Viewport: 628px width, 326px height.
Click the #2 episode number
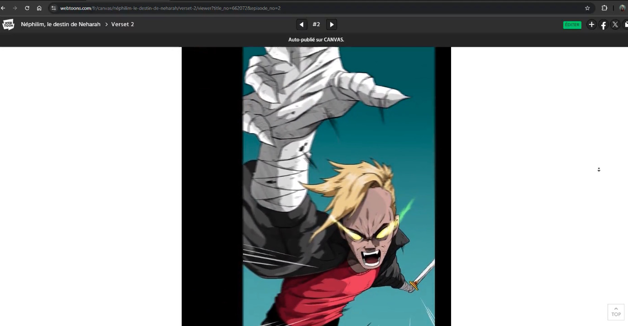point(316,24)
